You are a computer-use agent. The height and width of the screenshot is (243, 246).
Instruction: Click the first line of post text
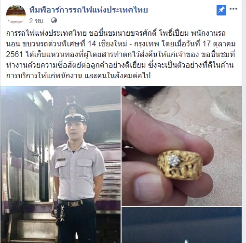click(116, 33)
